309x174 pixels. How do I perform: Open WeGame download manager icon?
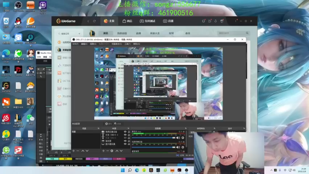[x=216, y=21]
